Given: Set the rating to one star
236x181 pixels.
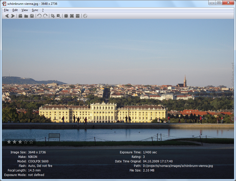Looking at the screenshot, I should click(9, 142).
